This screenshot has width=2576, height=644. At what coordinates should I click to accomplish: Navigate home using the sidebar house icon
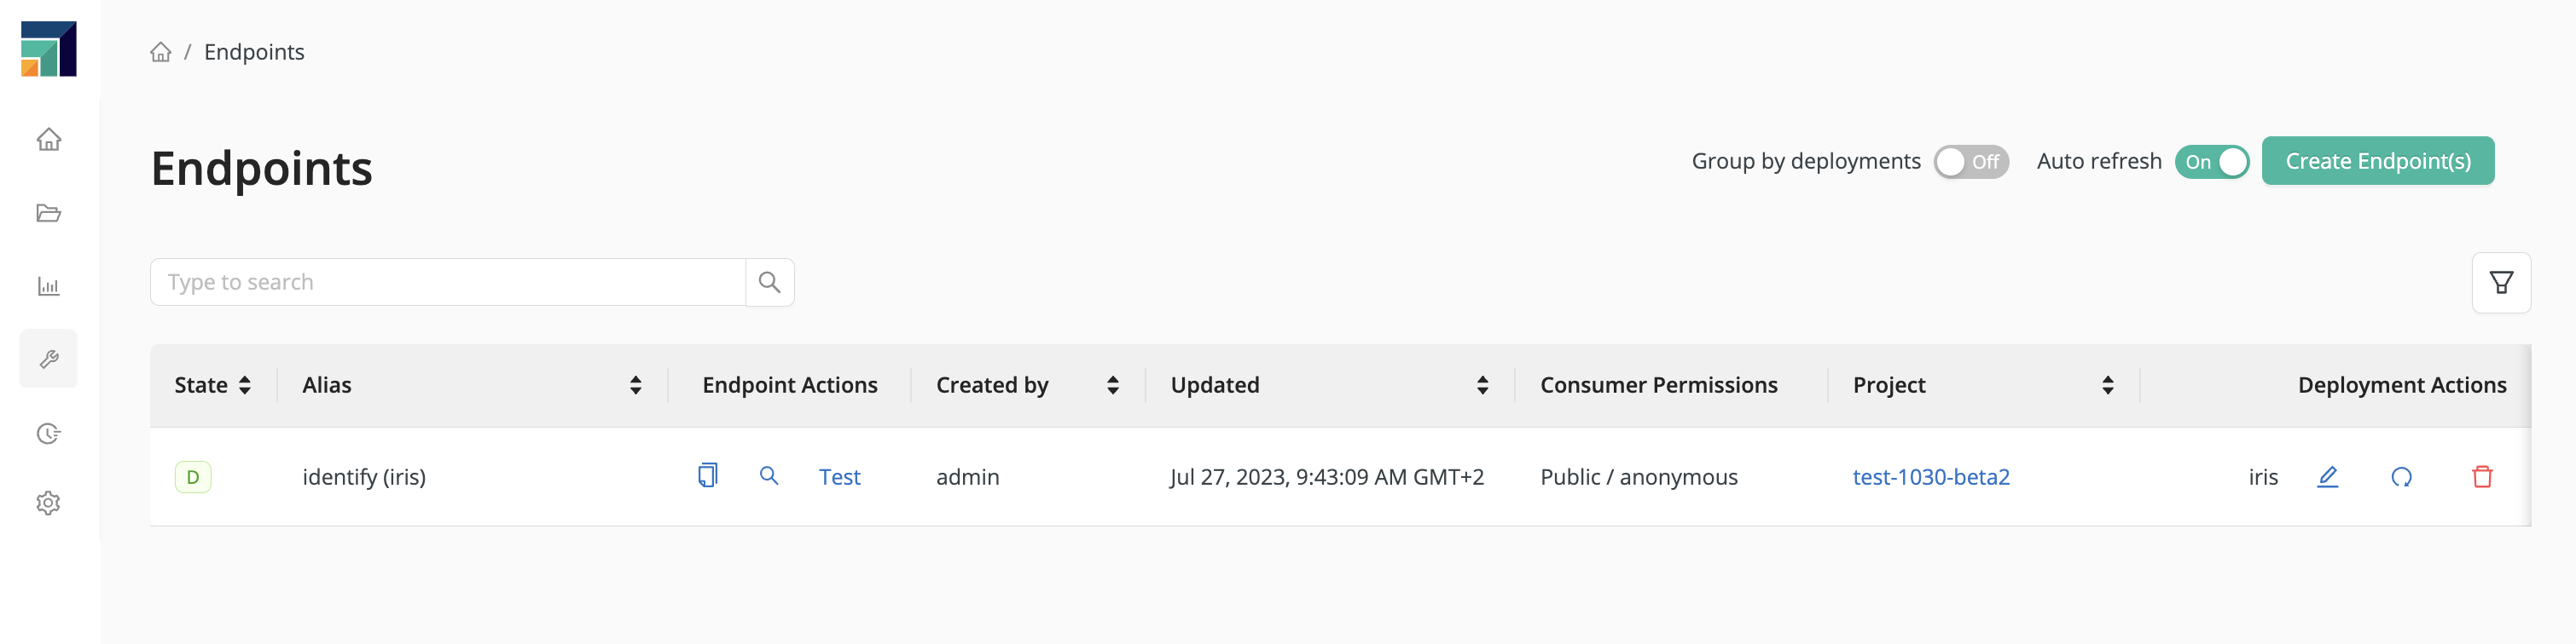(48, 141)
